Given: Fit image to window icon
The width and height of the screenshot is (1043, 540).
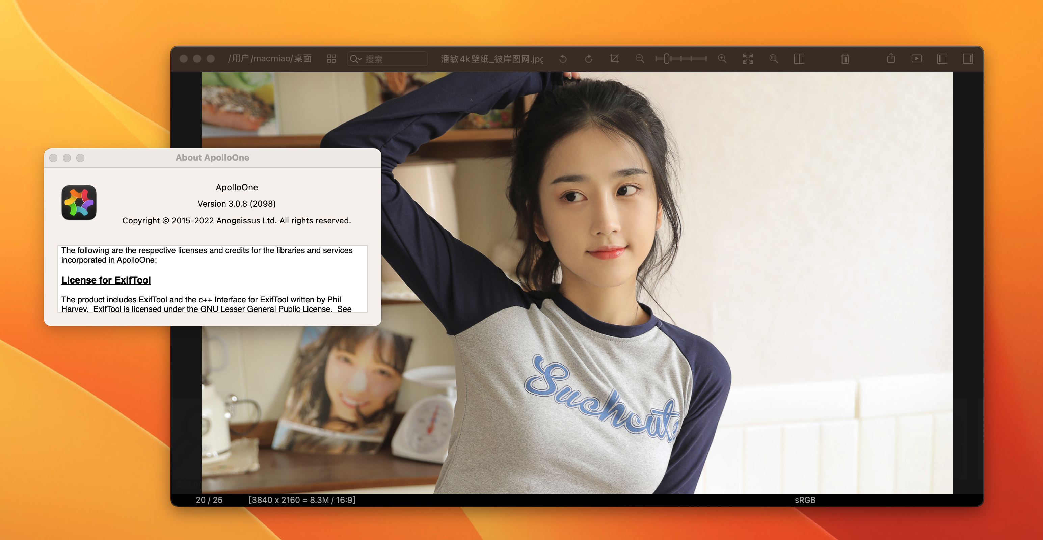Looking at the screenshot, I should tap(748, 59).
